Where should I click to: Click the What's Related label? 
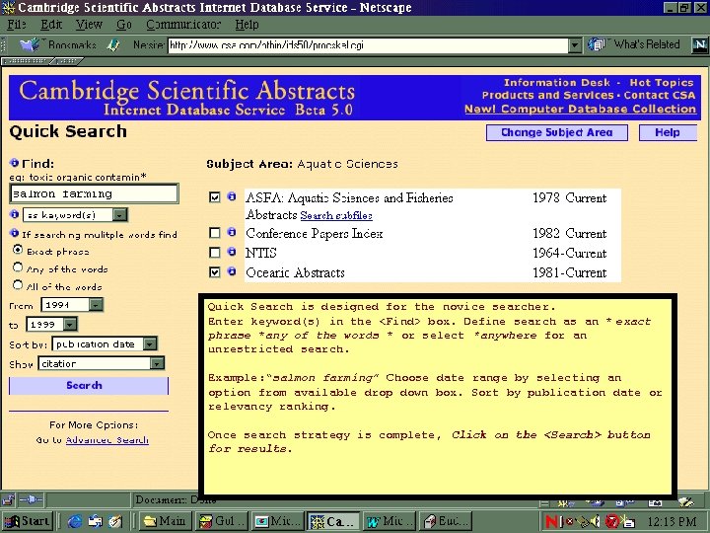[647, 44]
